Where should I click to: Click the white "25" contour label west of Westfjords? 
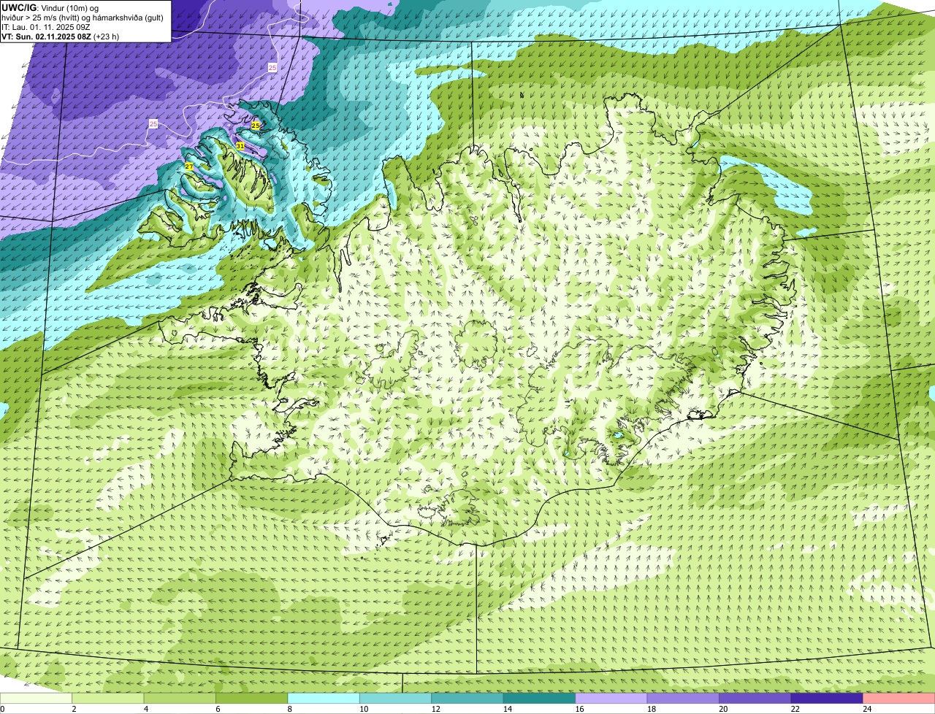(x=153, y=123)
